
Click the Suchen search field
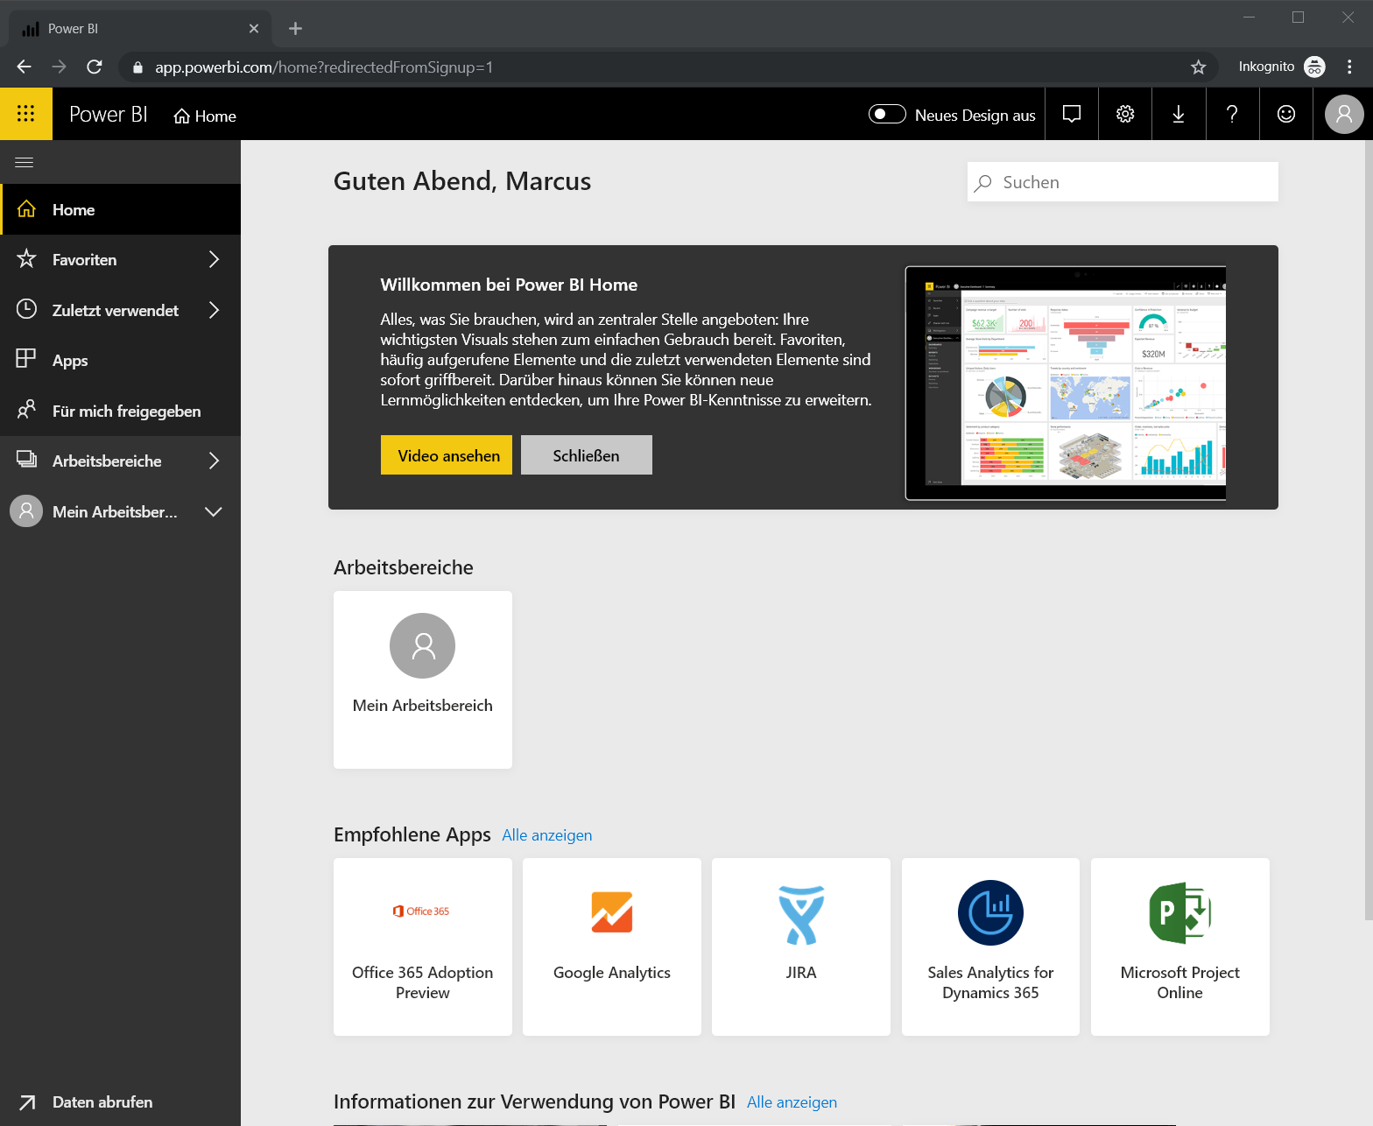[x=1123, y=182]
